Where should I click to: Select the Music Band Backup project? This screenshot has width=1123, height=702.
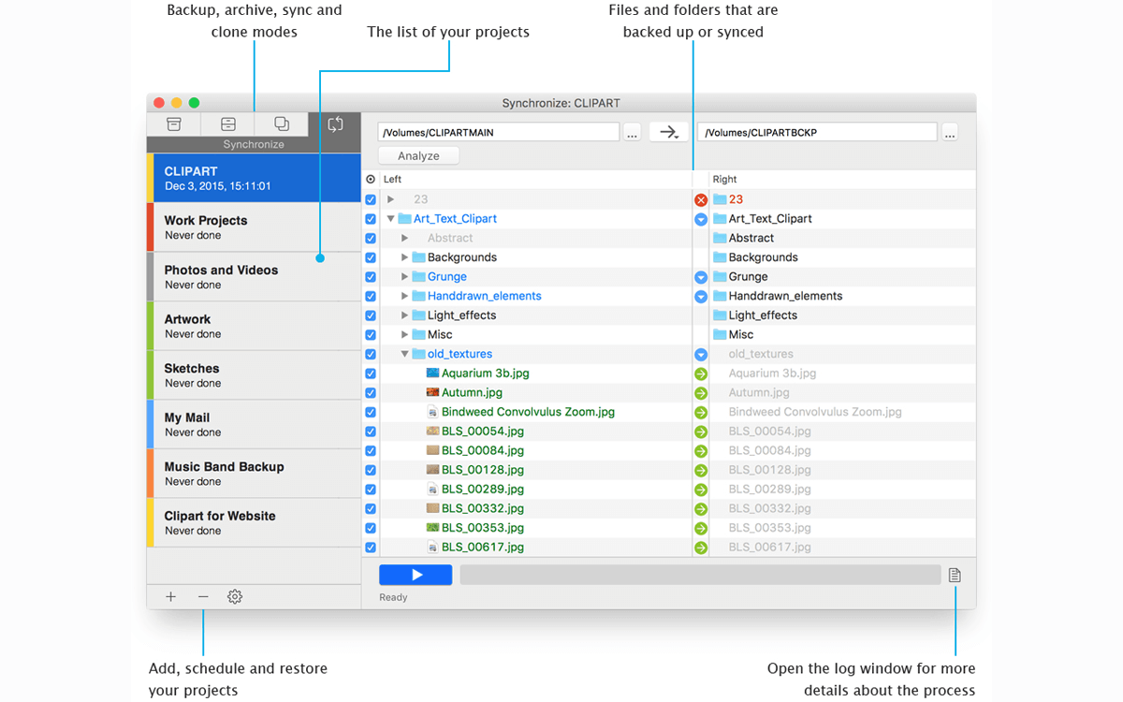[x=255, y=474]
